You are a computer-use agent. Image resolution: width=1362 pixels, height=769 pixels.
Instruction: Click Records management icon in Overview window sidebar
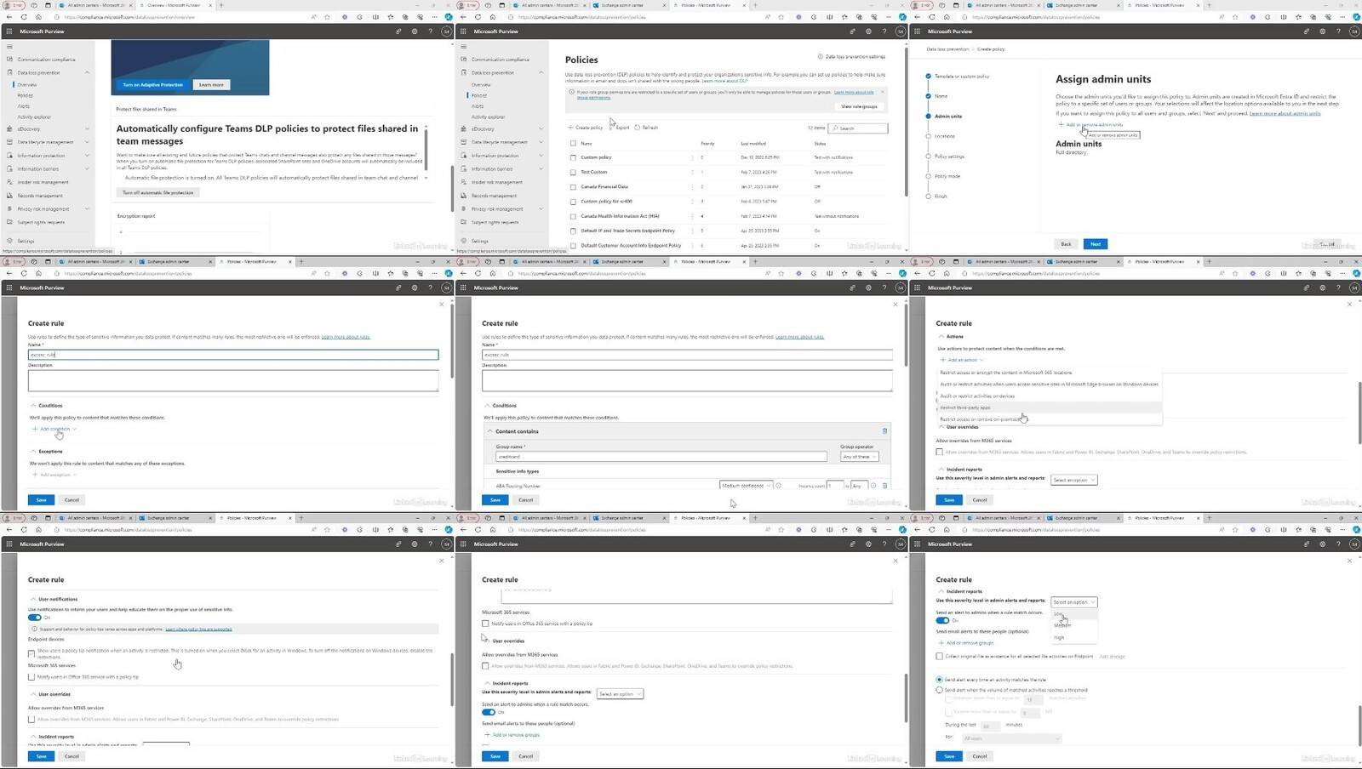pos(9,196)
